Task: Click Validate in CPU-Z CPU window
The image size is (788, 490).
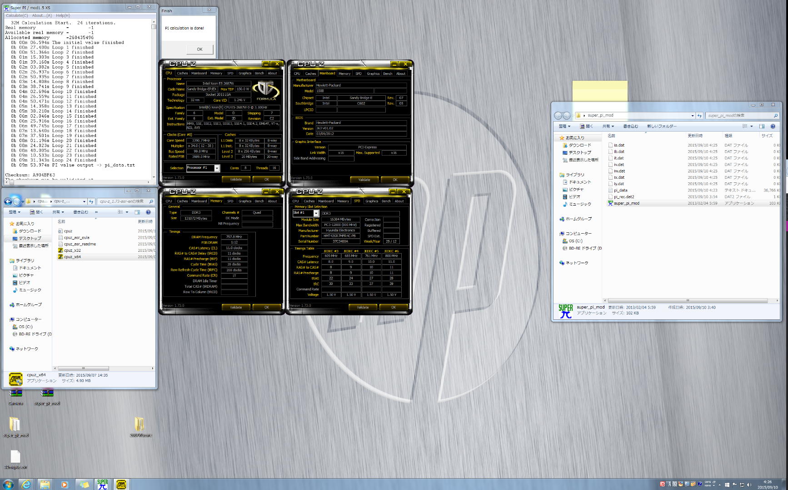Action: tap(236, 179)
